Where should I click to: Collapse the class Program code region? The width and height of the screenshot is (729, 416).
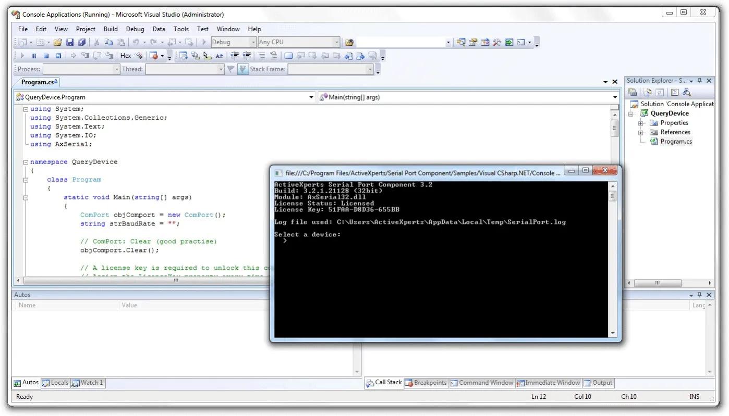[26, 180]
